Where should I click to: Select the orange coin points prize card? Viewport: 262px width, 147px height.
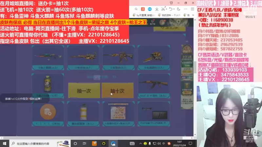click(48, 114)
